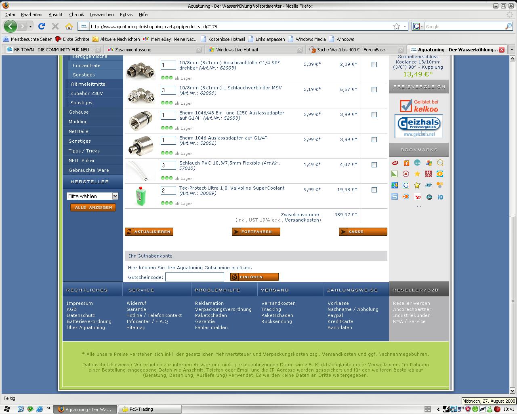The width and height of the screenshot is (517, 414).
Task: Open the Ask bookmark icon
Action: [x=395, y=163]
